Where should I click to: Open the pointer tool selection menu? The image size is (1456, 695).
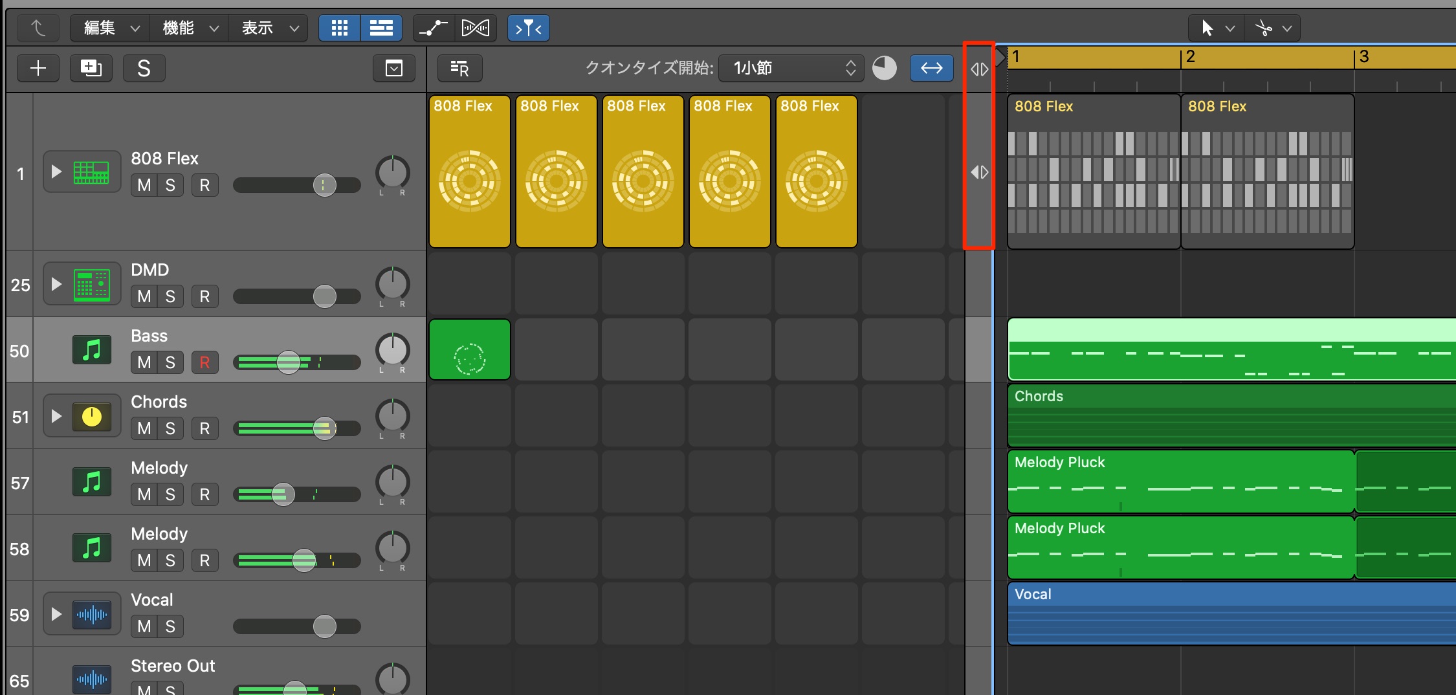pos(1217,28)
